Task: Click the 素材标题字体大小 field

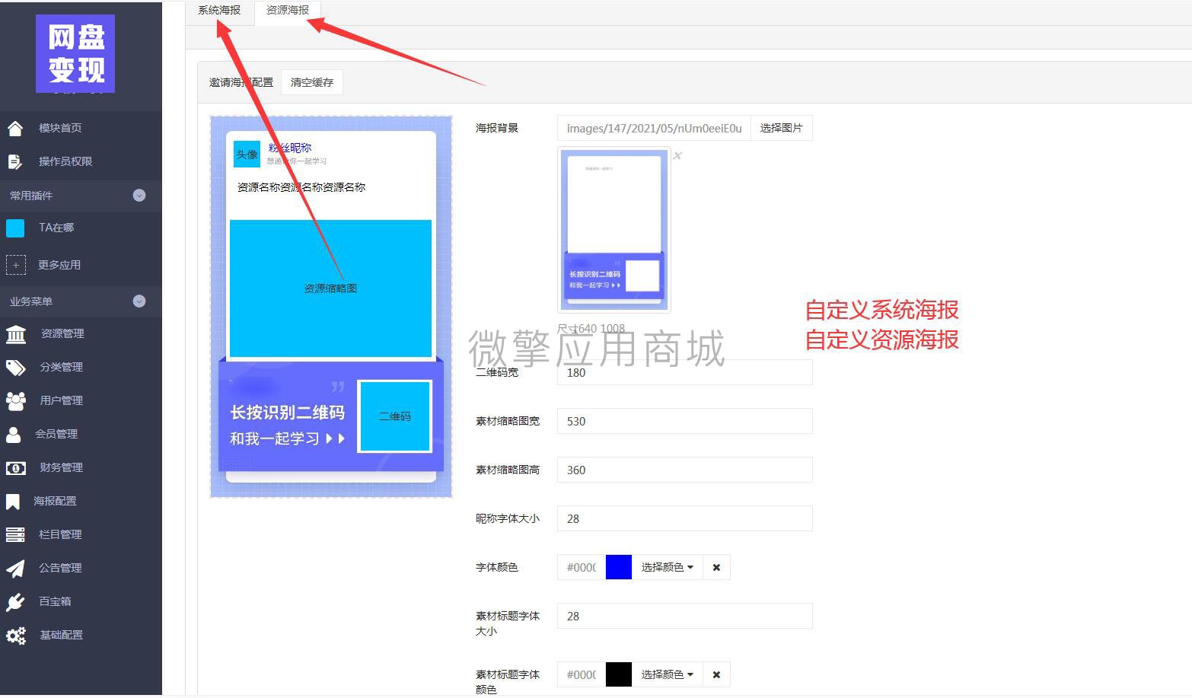Action: point(685,616)
